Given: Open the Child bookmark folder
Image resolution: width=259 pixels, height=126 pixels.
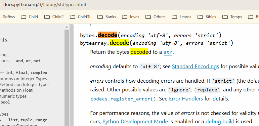Looking at the screenshot, I should [x=30, y=17].
